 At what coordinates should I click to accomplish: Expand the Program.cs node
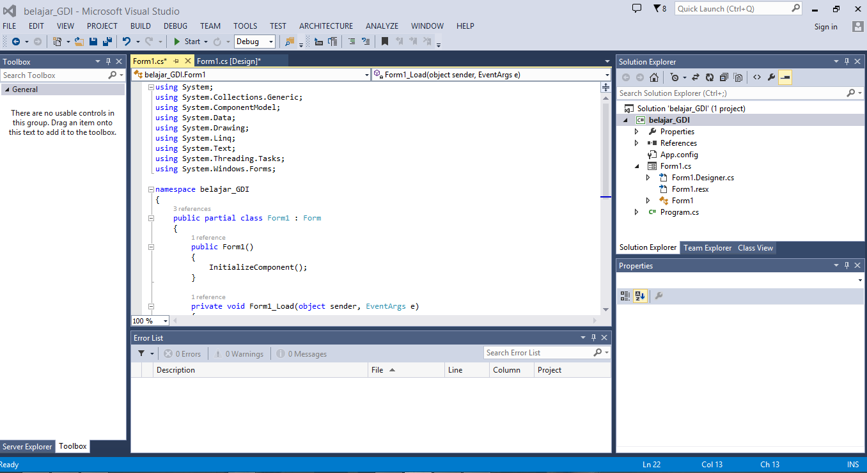tap(636, 212)
